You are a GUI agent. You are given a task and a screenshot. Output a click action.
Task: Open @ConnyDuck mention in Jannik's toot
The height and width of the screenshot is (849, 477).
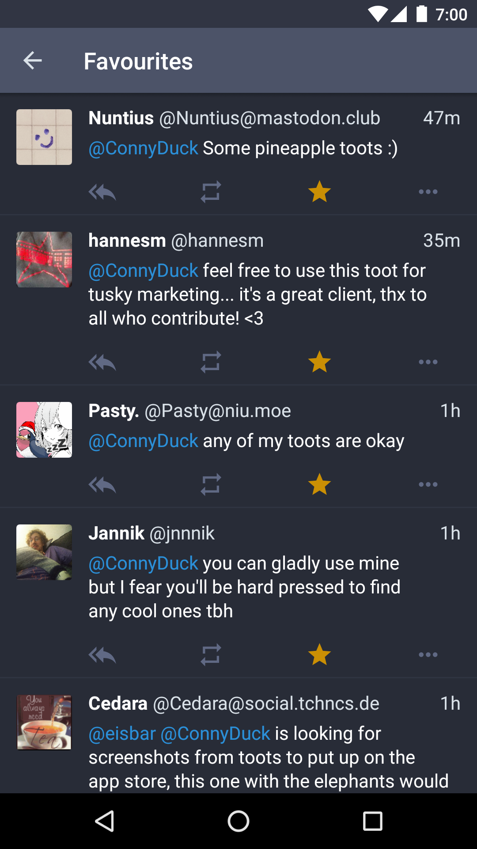pyautogui.click(x=144, y=563)
